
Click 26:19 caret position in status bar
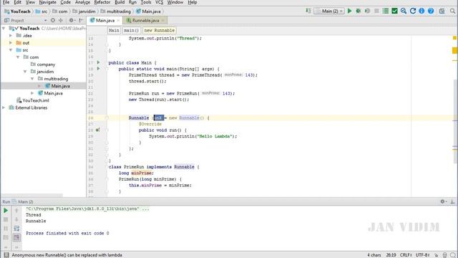tap(391, 255)
